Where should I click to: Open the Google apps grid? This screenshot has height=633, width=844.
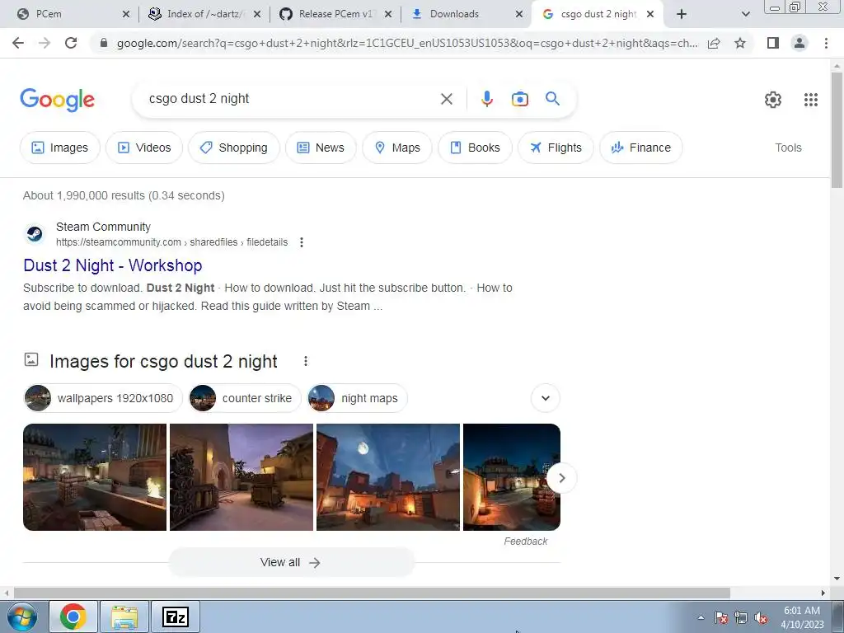click(x=811, y=100)
